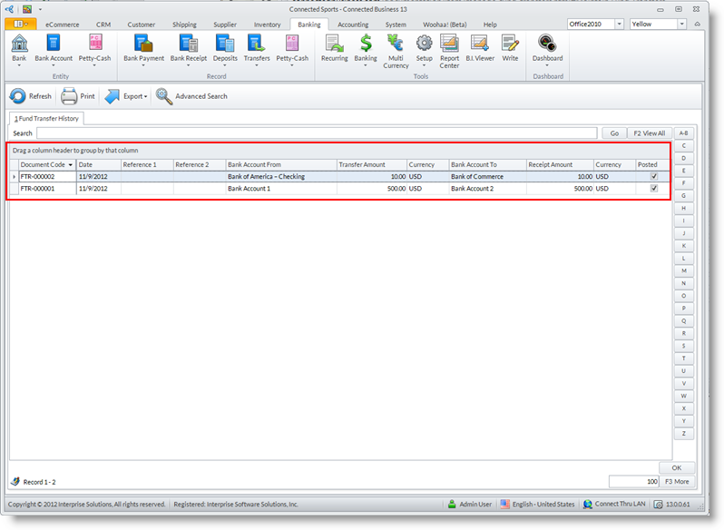Click into the Search text field
Image resolution: width=724 pixels, height=530 pixels.
pos(318,133)
